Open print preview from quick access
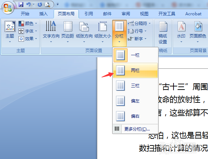 coord(47,5)
